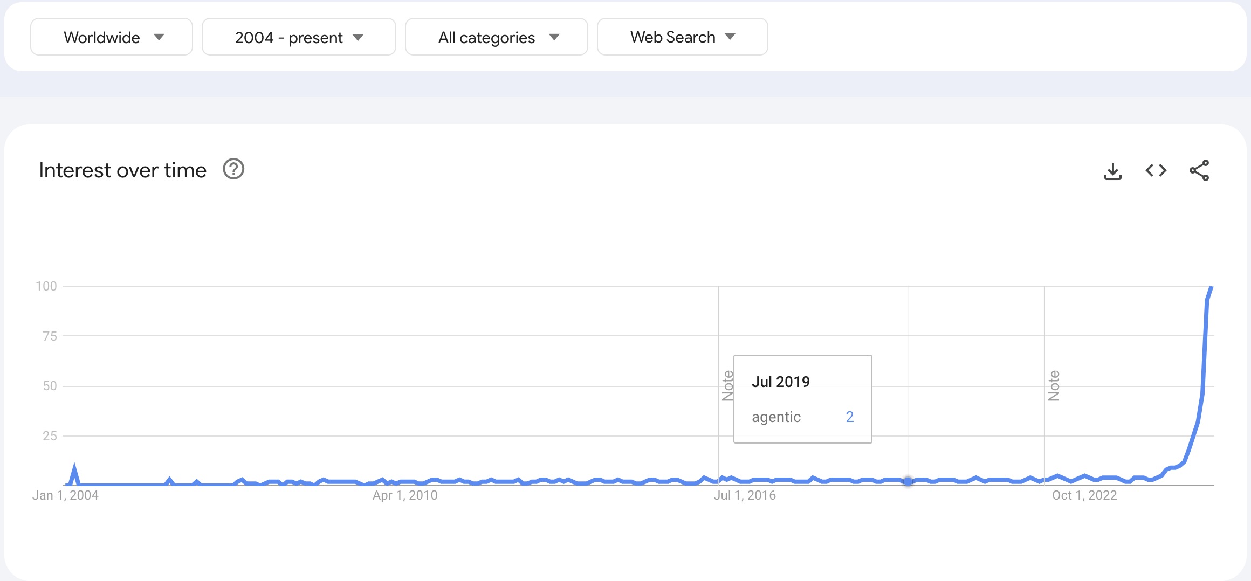Click the Jan 1, 2004 axis label
The image size is (1251, 581).
click(x=65, y=495)
